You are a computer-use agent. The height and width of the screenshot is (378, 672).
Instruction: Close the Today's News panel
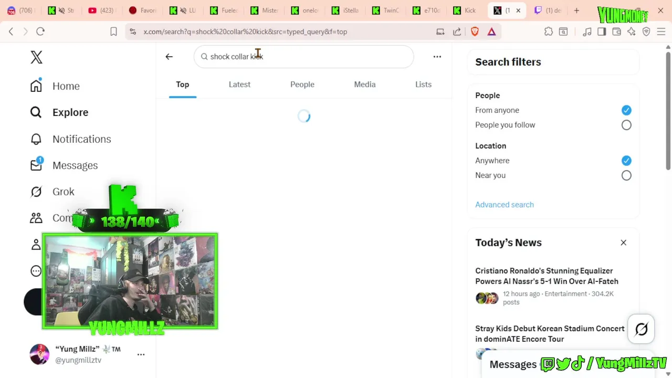623,243
